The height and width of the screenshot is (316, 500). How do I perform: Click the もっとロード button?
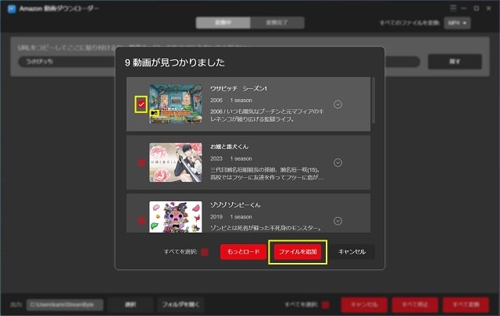[243, 252]
